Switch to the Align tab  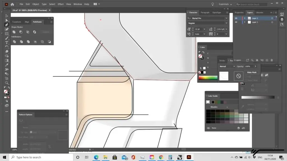(x=27, y=22)
